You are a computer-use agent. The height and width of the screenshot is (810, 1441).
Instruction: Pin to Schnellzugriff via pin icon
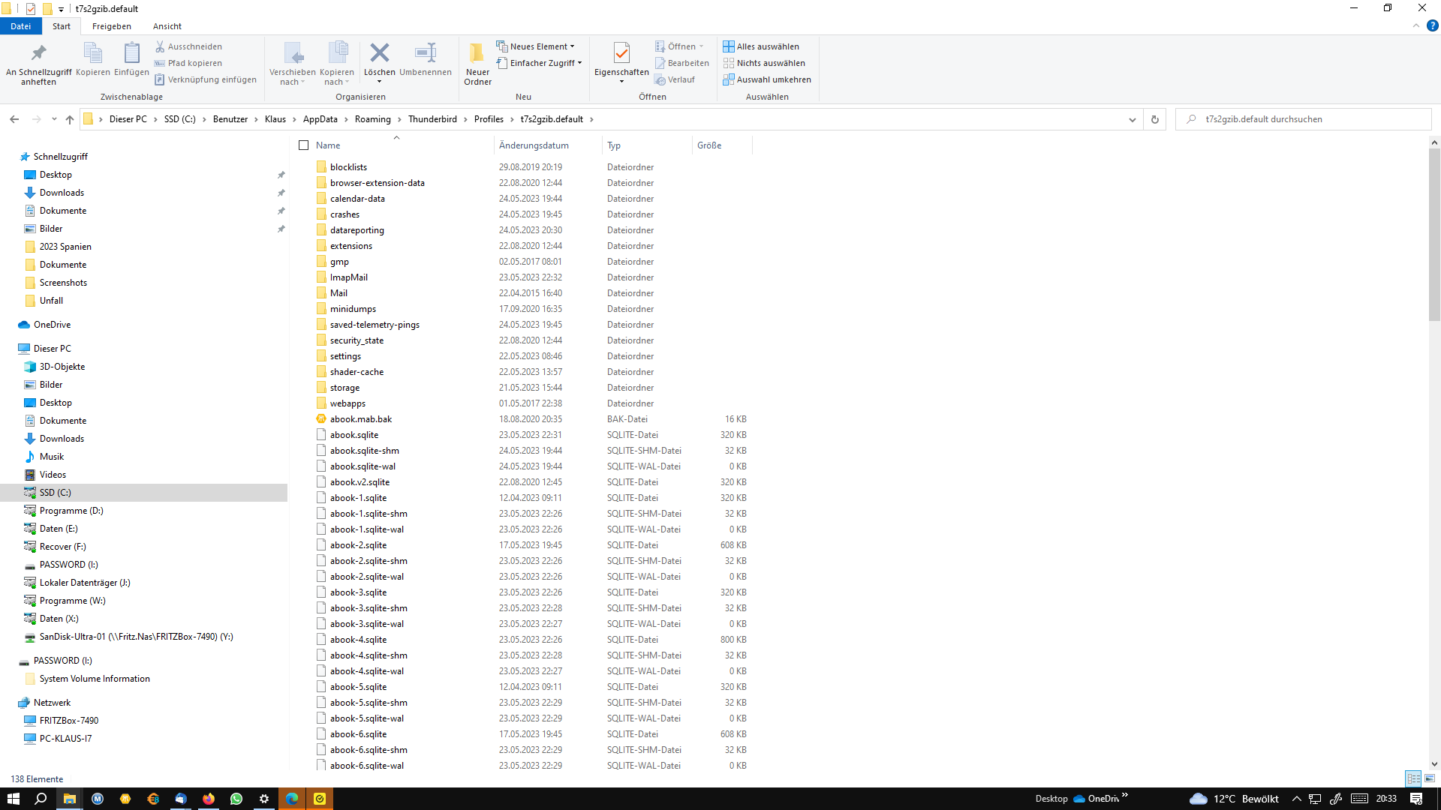[x=38, y=54]
